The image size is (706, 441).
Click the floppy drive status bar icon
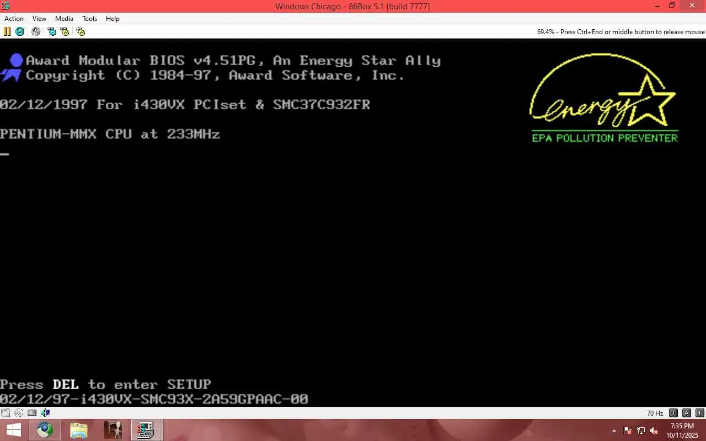click(x=6, y=413)
